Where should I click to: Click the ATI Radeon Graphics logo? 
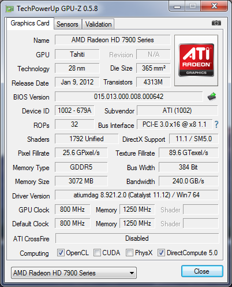196,60
